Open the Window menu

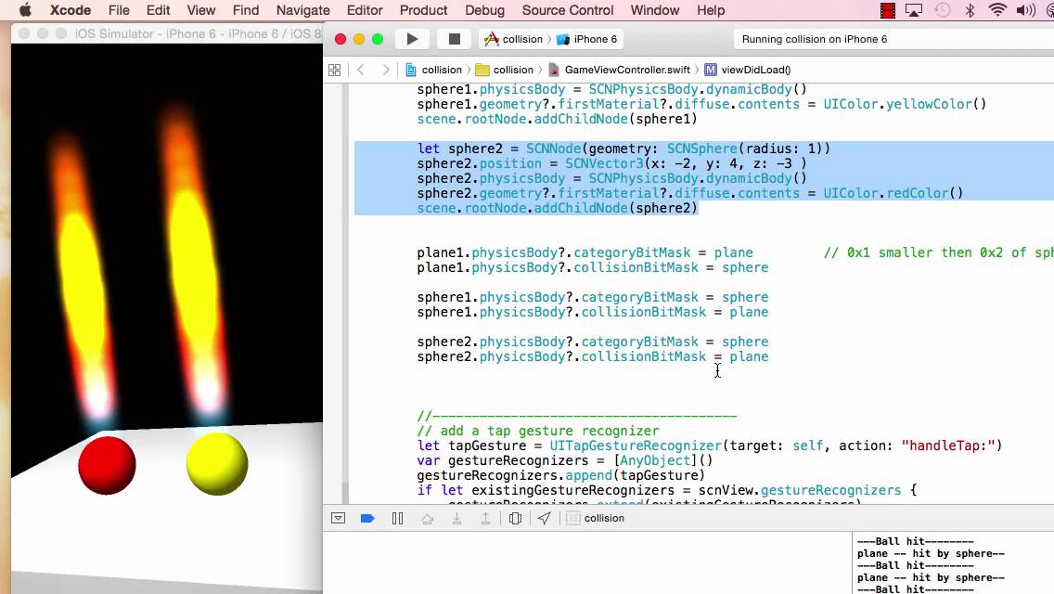655,10
